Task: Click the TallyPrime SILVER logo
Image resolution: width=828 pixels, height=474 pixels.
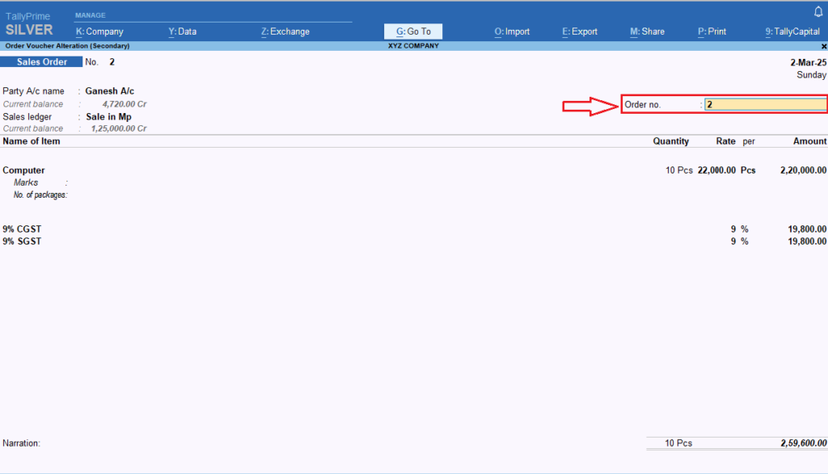Action: click(x=29, y=24)
